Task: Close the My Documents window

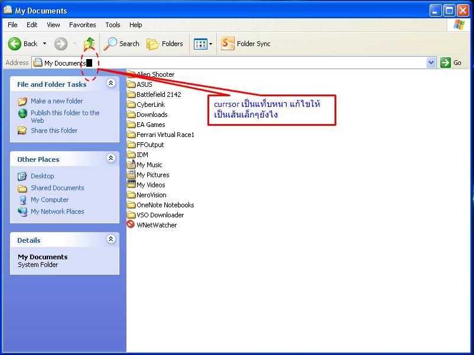Action: coord(463,11)
